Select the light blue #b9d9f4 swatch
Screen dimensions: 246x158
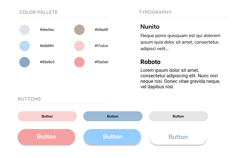tap(25, 46)
